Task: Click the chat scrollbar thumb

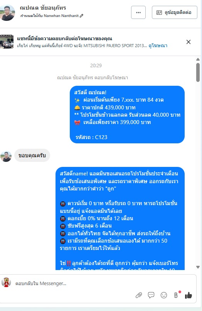Action: [x=198, y=72]
